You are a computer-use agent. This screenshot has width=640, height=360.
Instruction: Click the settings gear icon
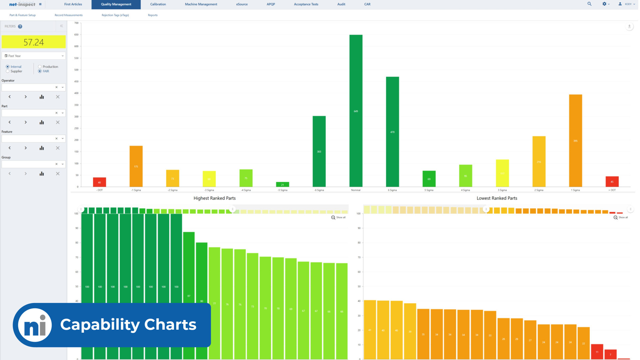click(604, 4)
